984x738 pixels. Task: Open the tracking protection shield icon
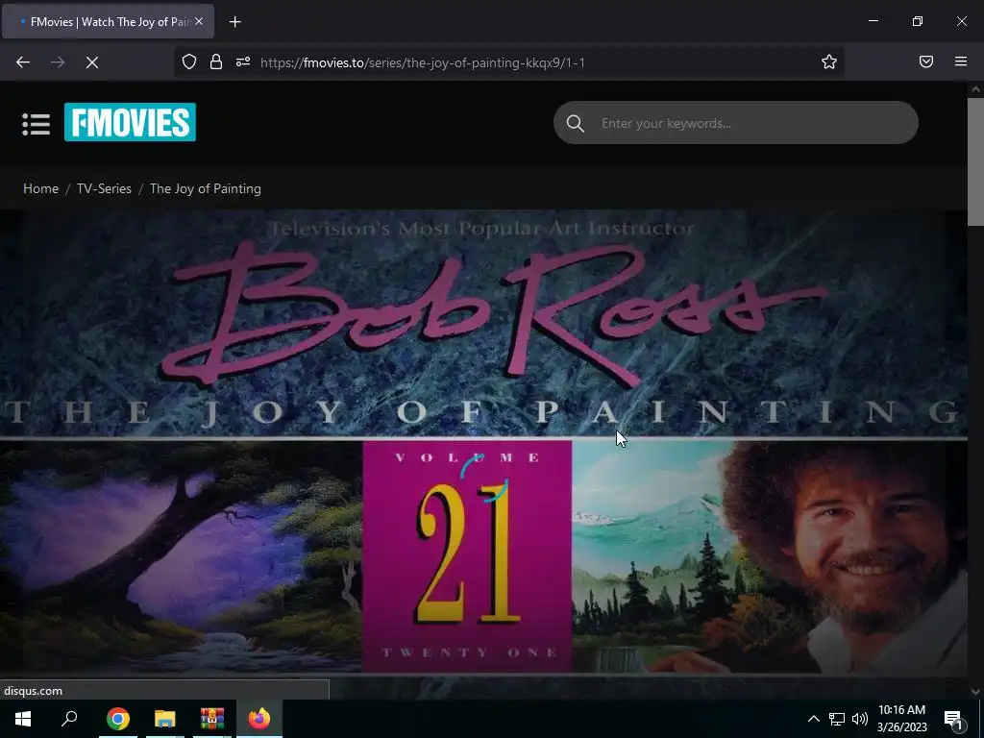(x=189, y=61)
